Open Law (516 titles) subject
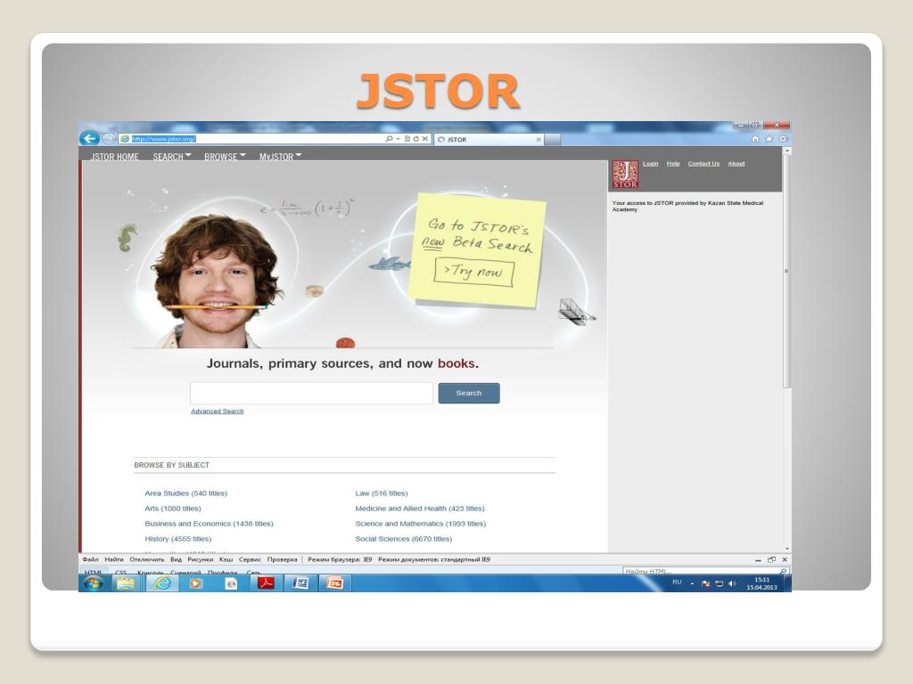The width and height of the screenshot is (913, 684). [382, 493]
